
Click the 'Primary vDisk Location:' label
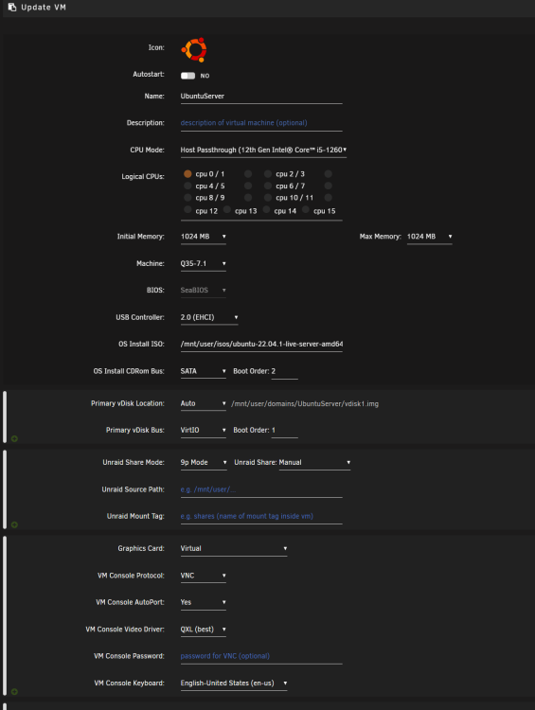click(128, 403)
